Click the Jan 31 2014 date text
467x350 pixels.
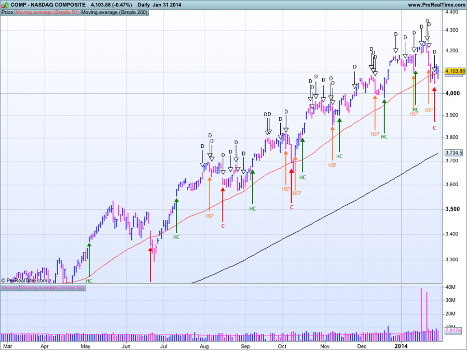(x=167, y=5)
